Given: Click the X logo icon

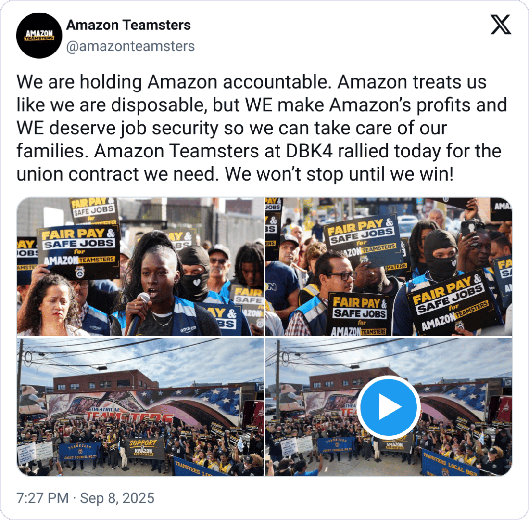Looking at the screenshot, I should click(x=501, y=25).
